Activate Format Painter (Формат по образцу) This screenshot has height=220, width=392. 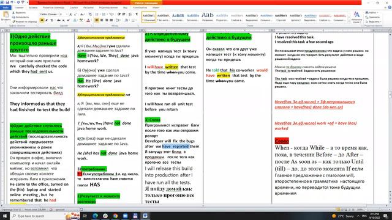coord(24,22)
